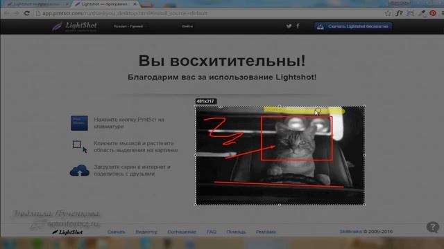Open the Скачать footer link
Image resolution: width=444 pixels, height=249 pixels.
(116, 232)
